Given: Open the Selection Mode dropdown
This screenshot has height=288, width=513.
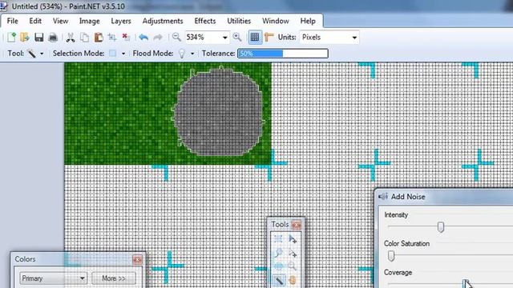Looking at the screenshot, I should (x=123, y=54).
